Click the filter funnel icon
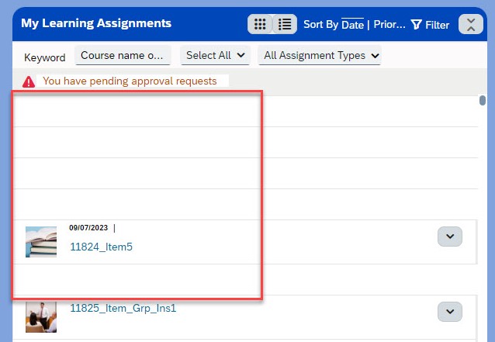Screen dimensions: 495x342 416,25
